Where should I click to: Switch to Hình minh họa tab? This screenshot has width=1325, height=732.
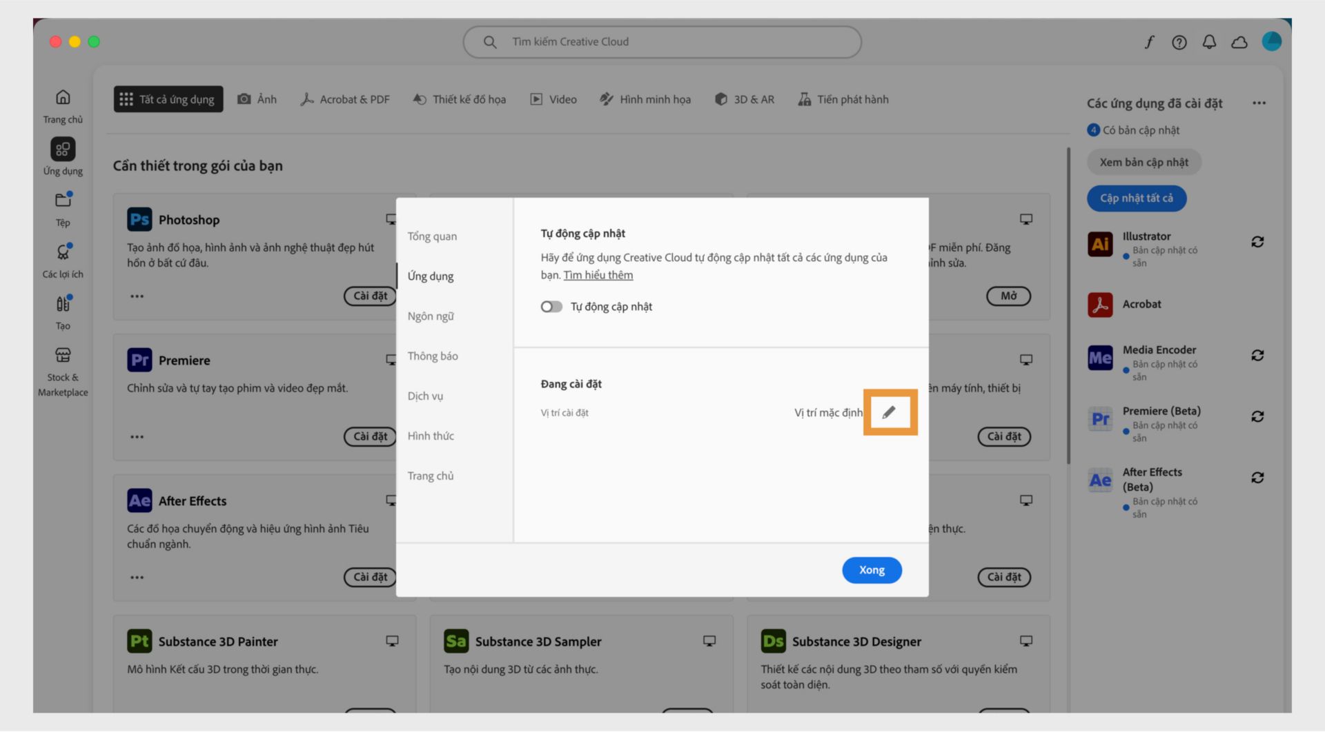645,99
